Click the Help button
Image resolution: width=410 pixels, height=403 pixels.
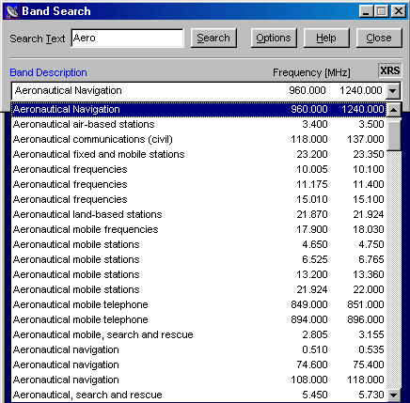point(326,38)
